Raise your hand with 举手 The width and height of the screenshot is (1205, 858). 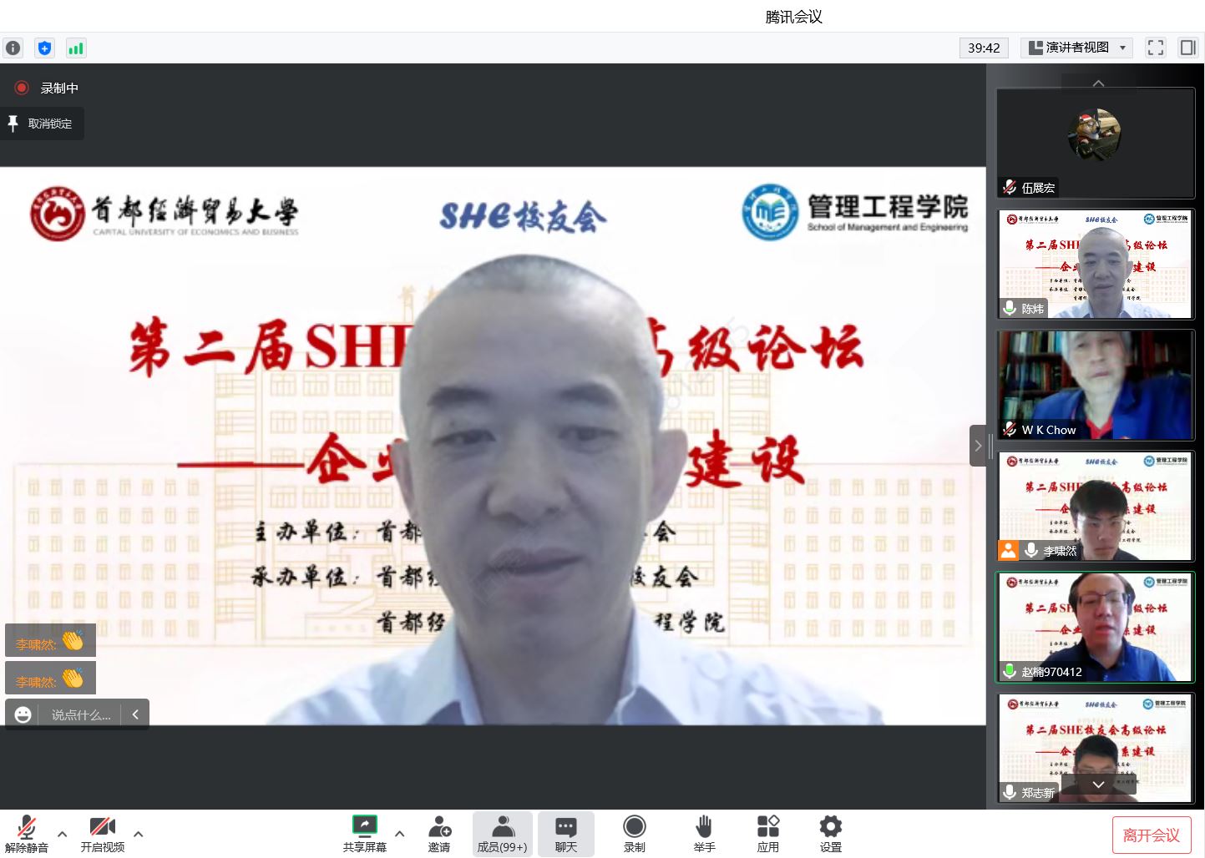pos(704,834)
